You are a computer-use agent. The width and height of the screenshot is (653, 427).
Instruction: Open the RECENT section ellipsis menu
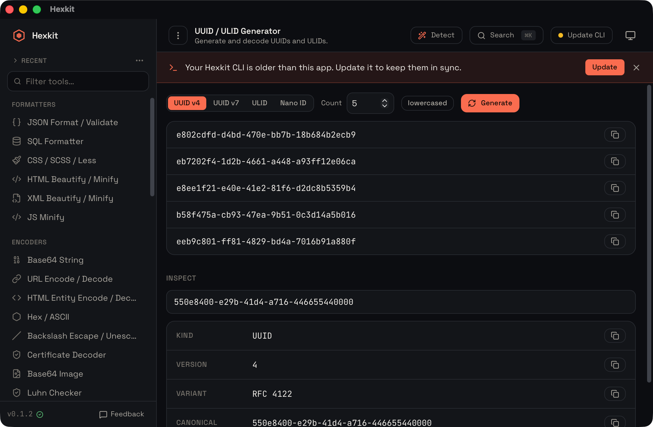140,60
